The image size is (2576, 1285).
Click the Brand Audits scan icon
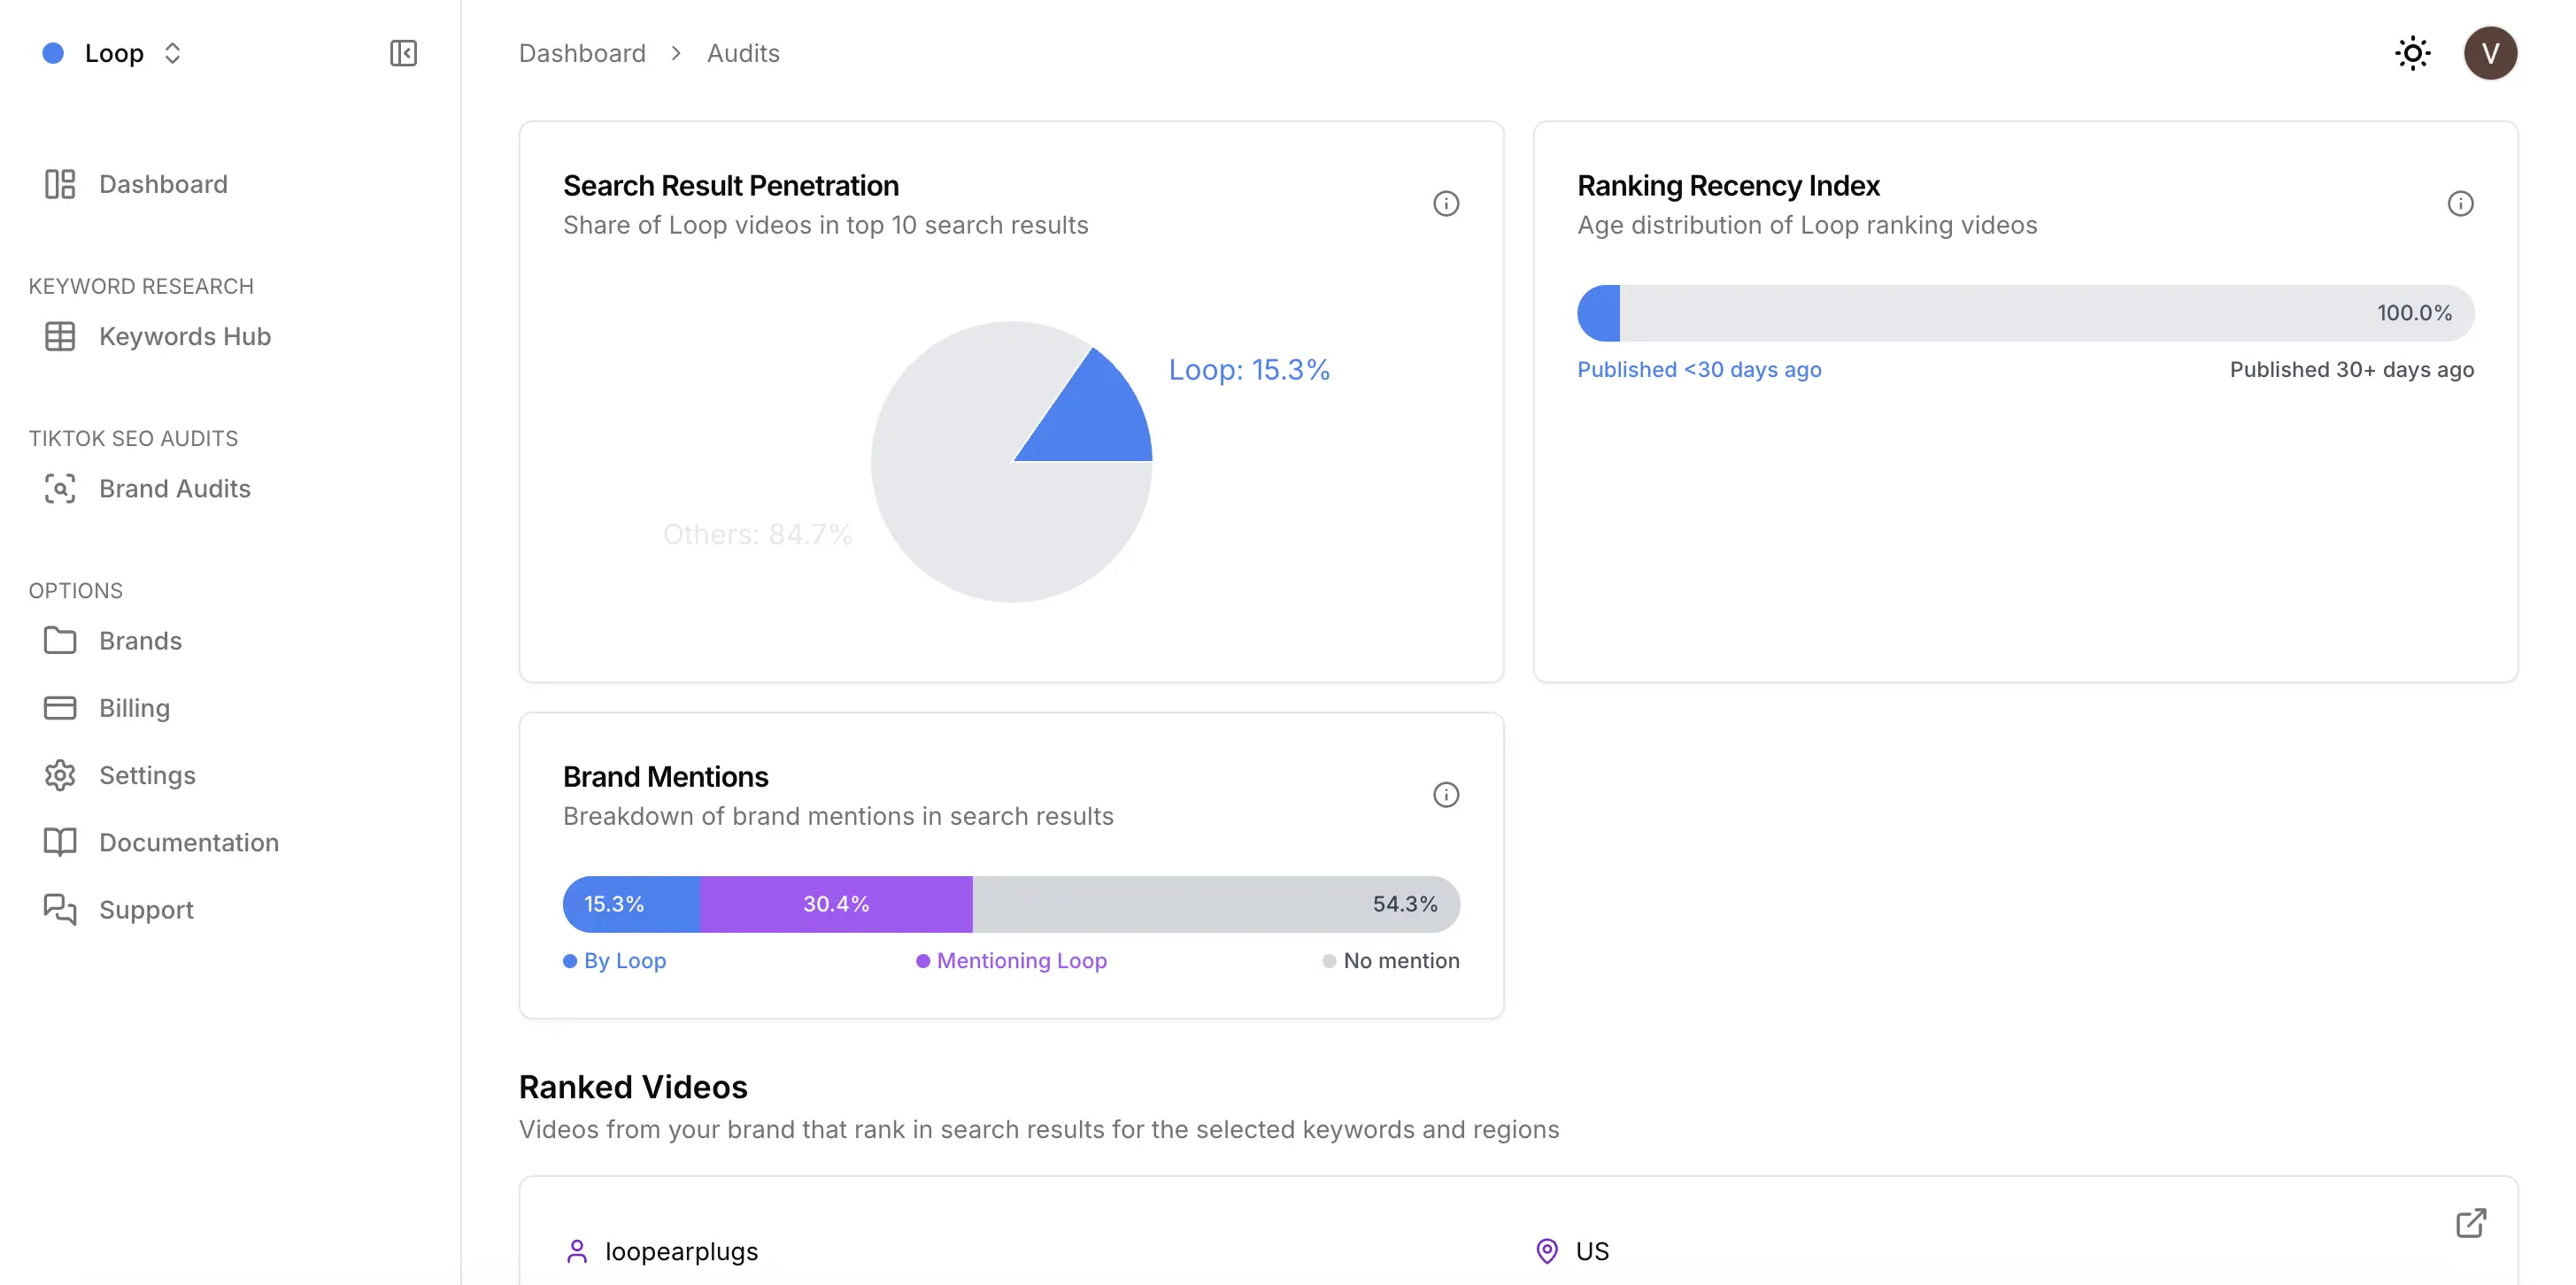coord(60,488)
